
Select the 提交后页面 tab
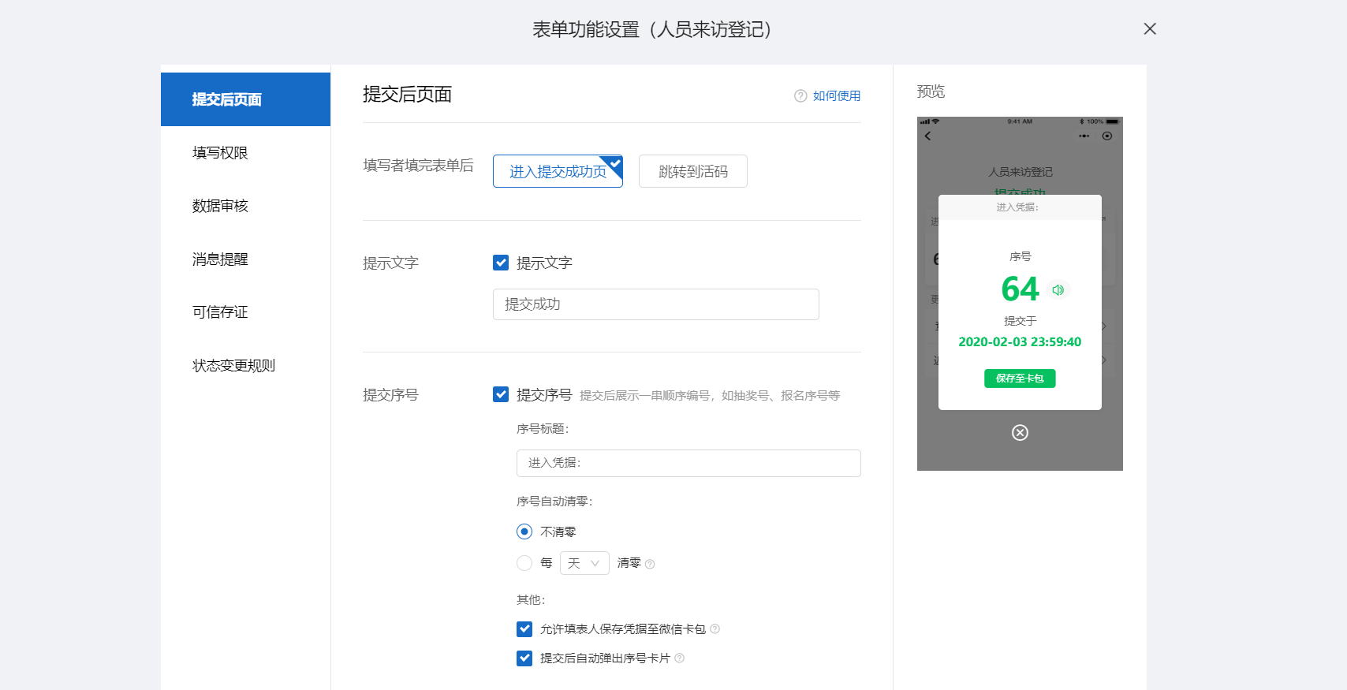(x=245, y=99)
